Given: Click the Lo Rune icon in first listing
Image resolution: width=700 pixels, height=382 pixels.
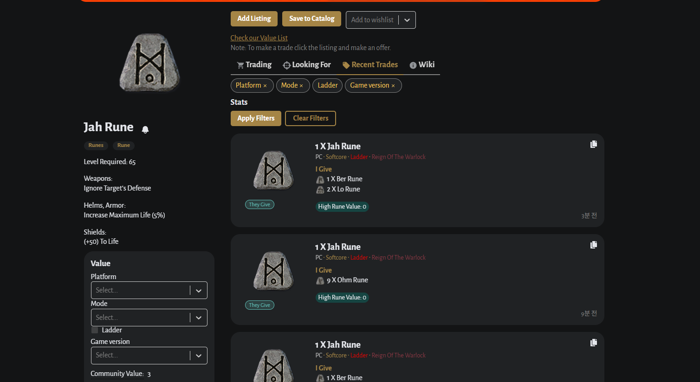Looking at the screenshot, I should click(320, 190).
